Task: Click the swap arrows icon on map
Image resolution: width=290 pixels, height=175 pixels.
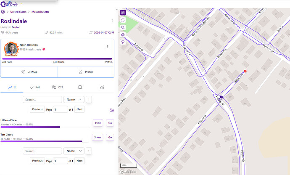Action: pos(123,20)
